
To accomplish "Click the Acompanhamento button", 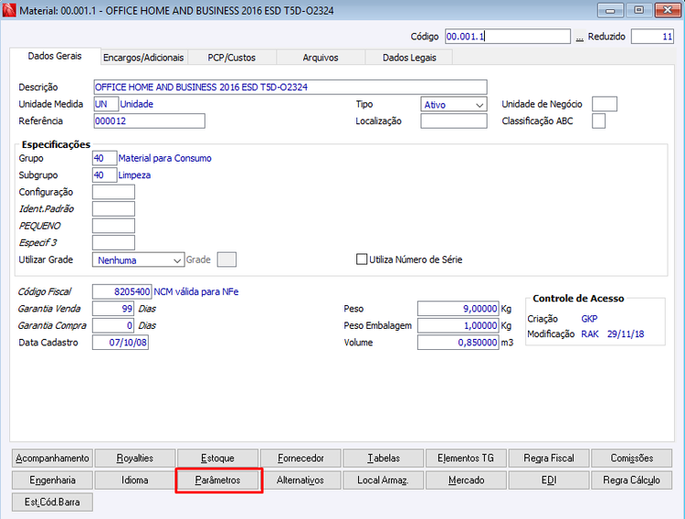I will pyautogui.click(x=52, y=458).
